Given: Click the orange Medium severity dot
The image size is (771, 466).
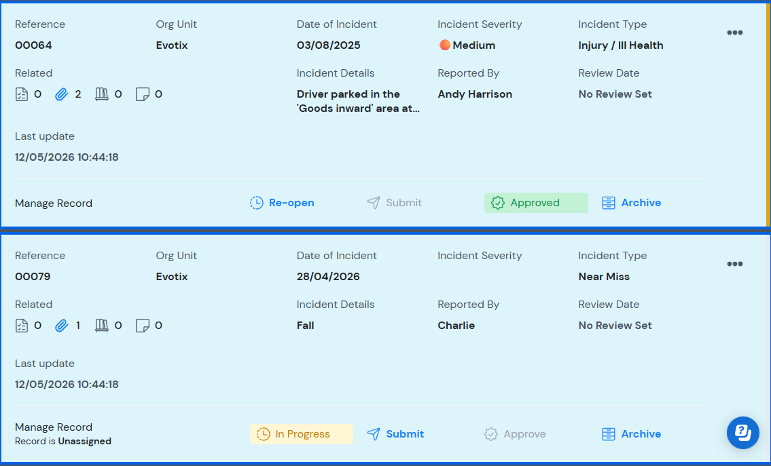Looking at the screenshot, I should point(444,45).
